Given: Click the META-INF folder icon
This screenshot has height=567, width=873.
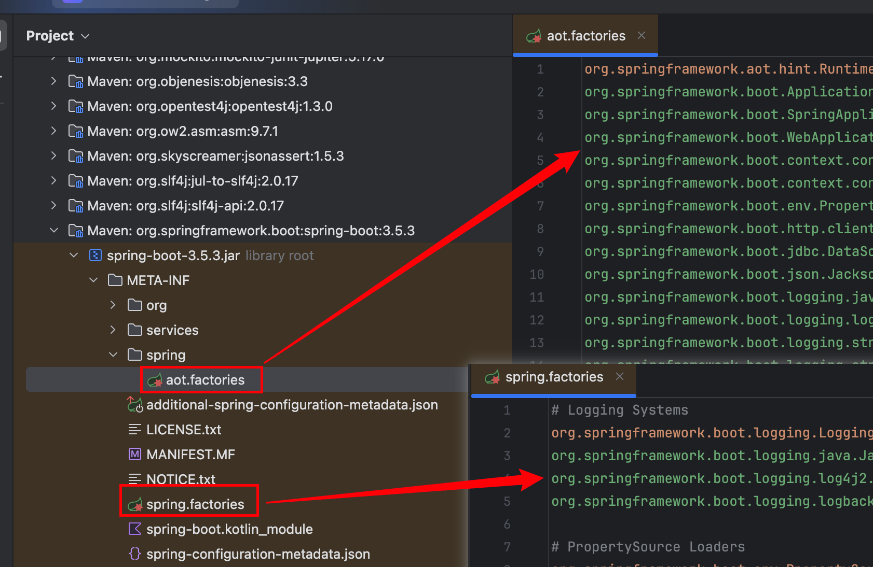Looking at the screenshot, I should pyautogui.click(x=115, y=280).
